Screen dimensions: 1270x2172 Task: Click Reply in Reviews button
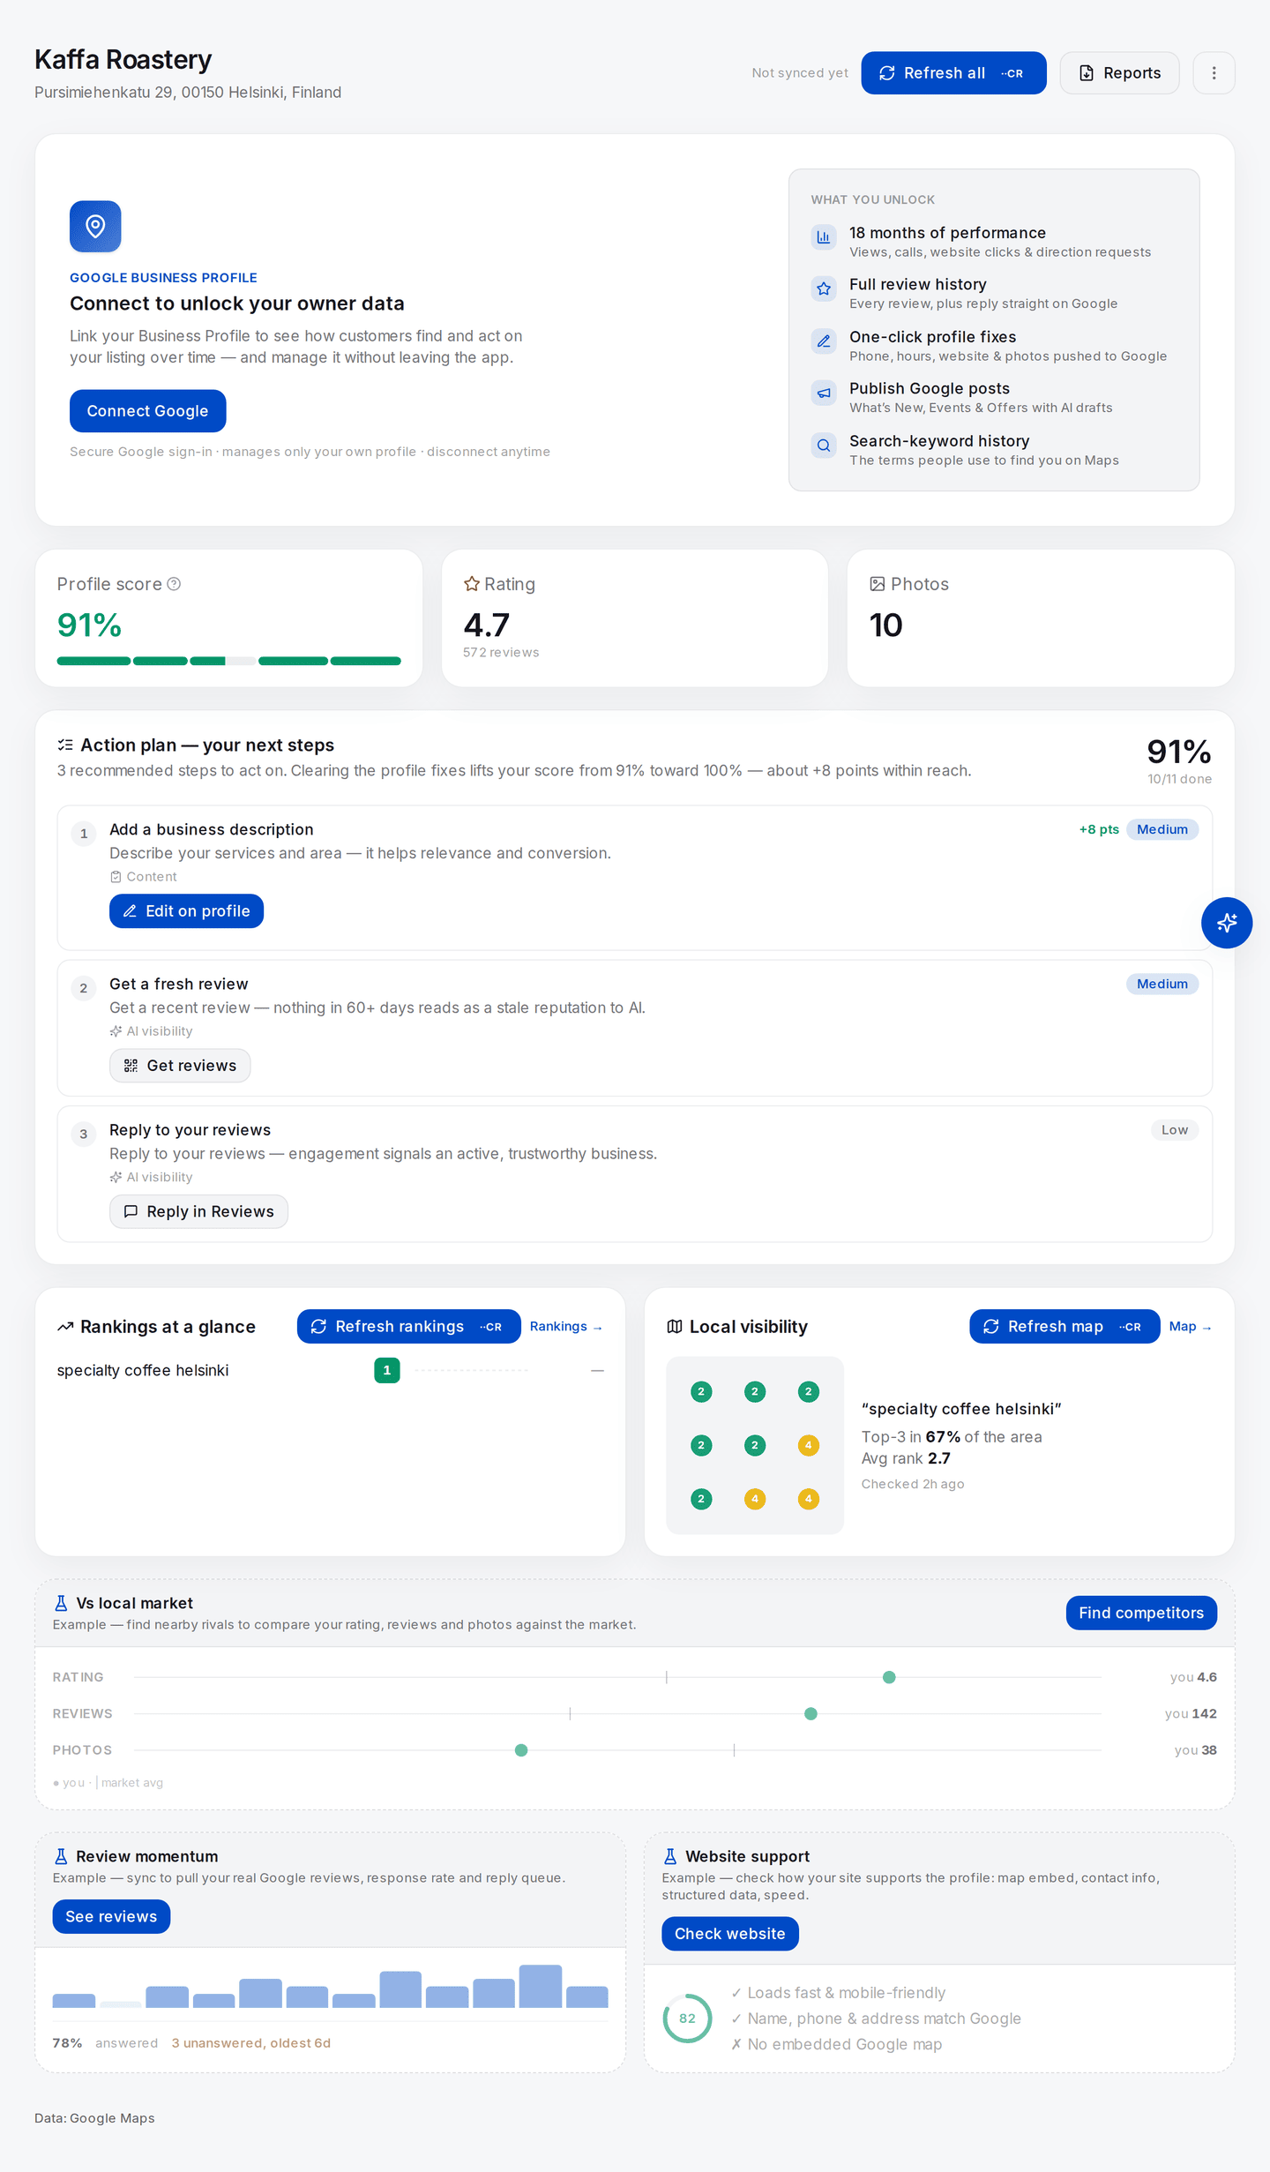198,1212
